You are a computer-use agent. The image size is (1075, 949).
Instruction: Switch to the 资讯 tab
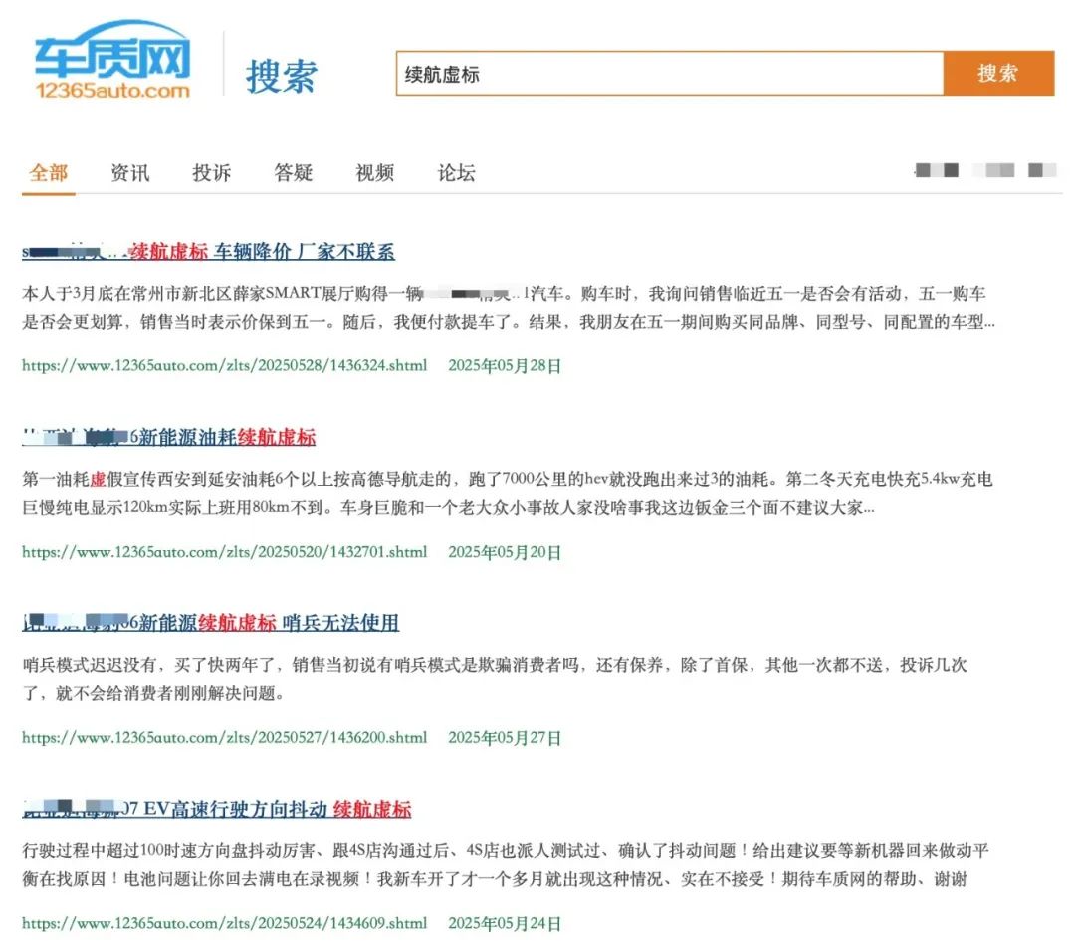click(x=128, y=172)
